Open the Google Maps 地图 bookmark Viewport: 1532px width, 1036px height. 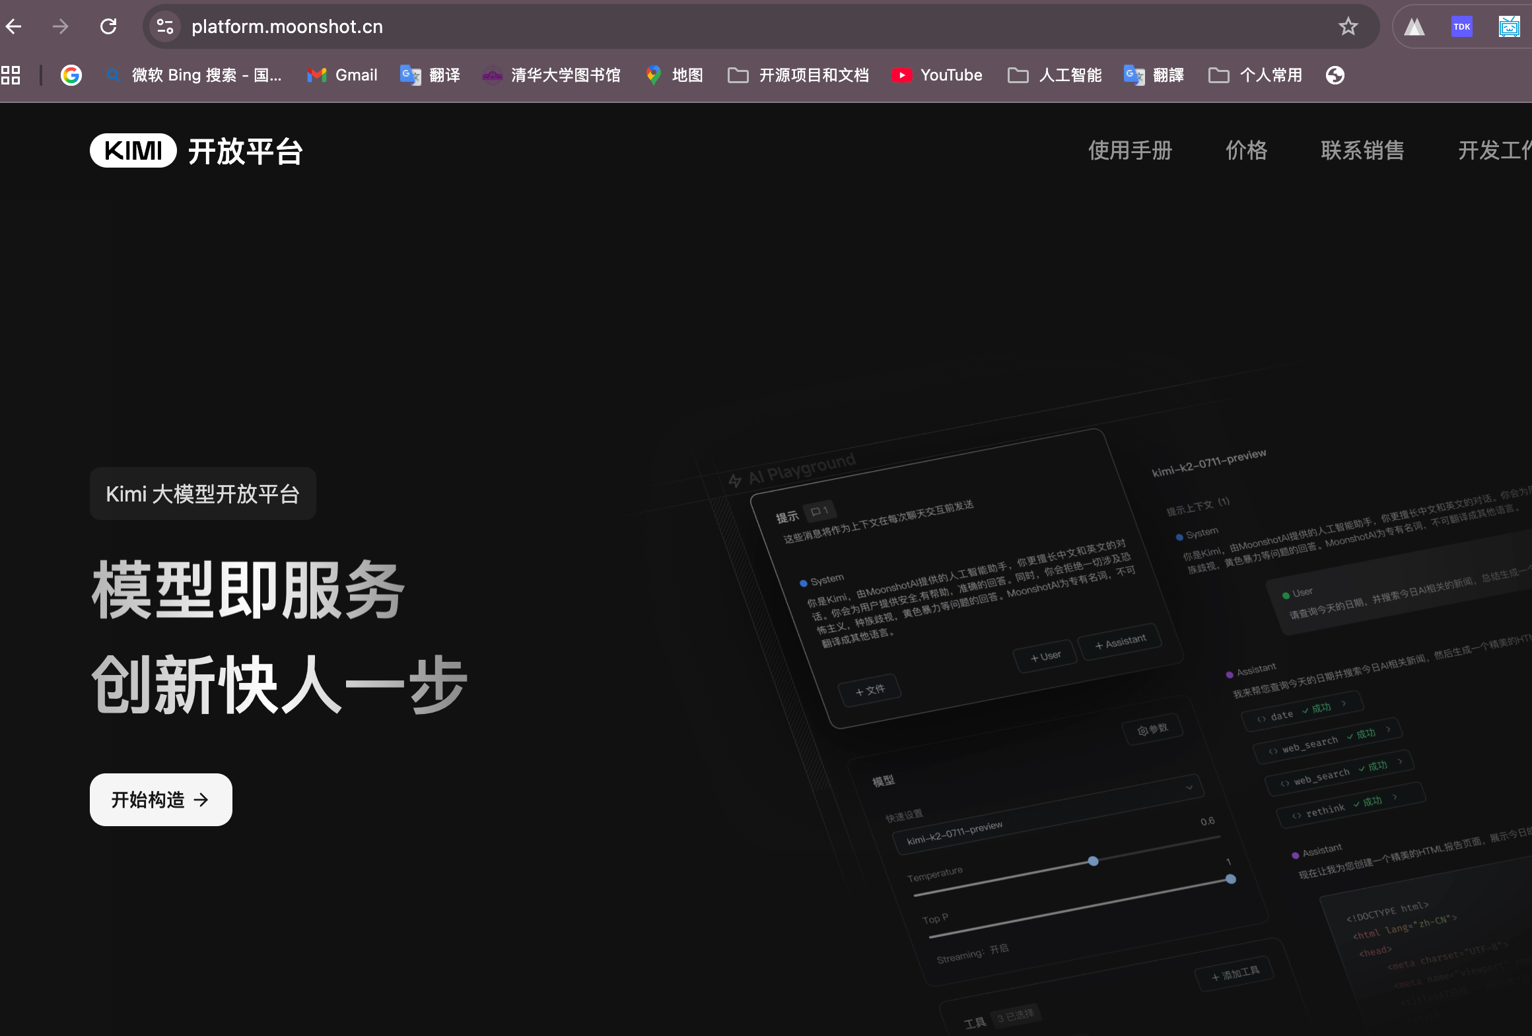[x=674, y=75]
